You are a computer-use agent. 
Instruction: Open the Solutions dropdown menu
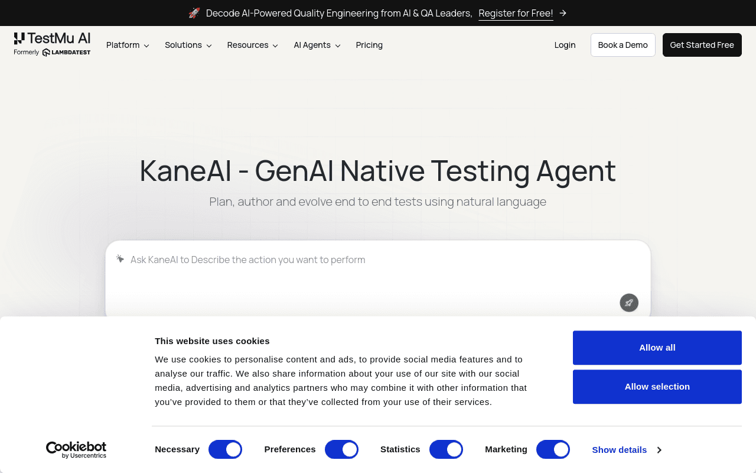point(188,45)
